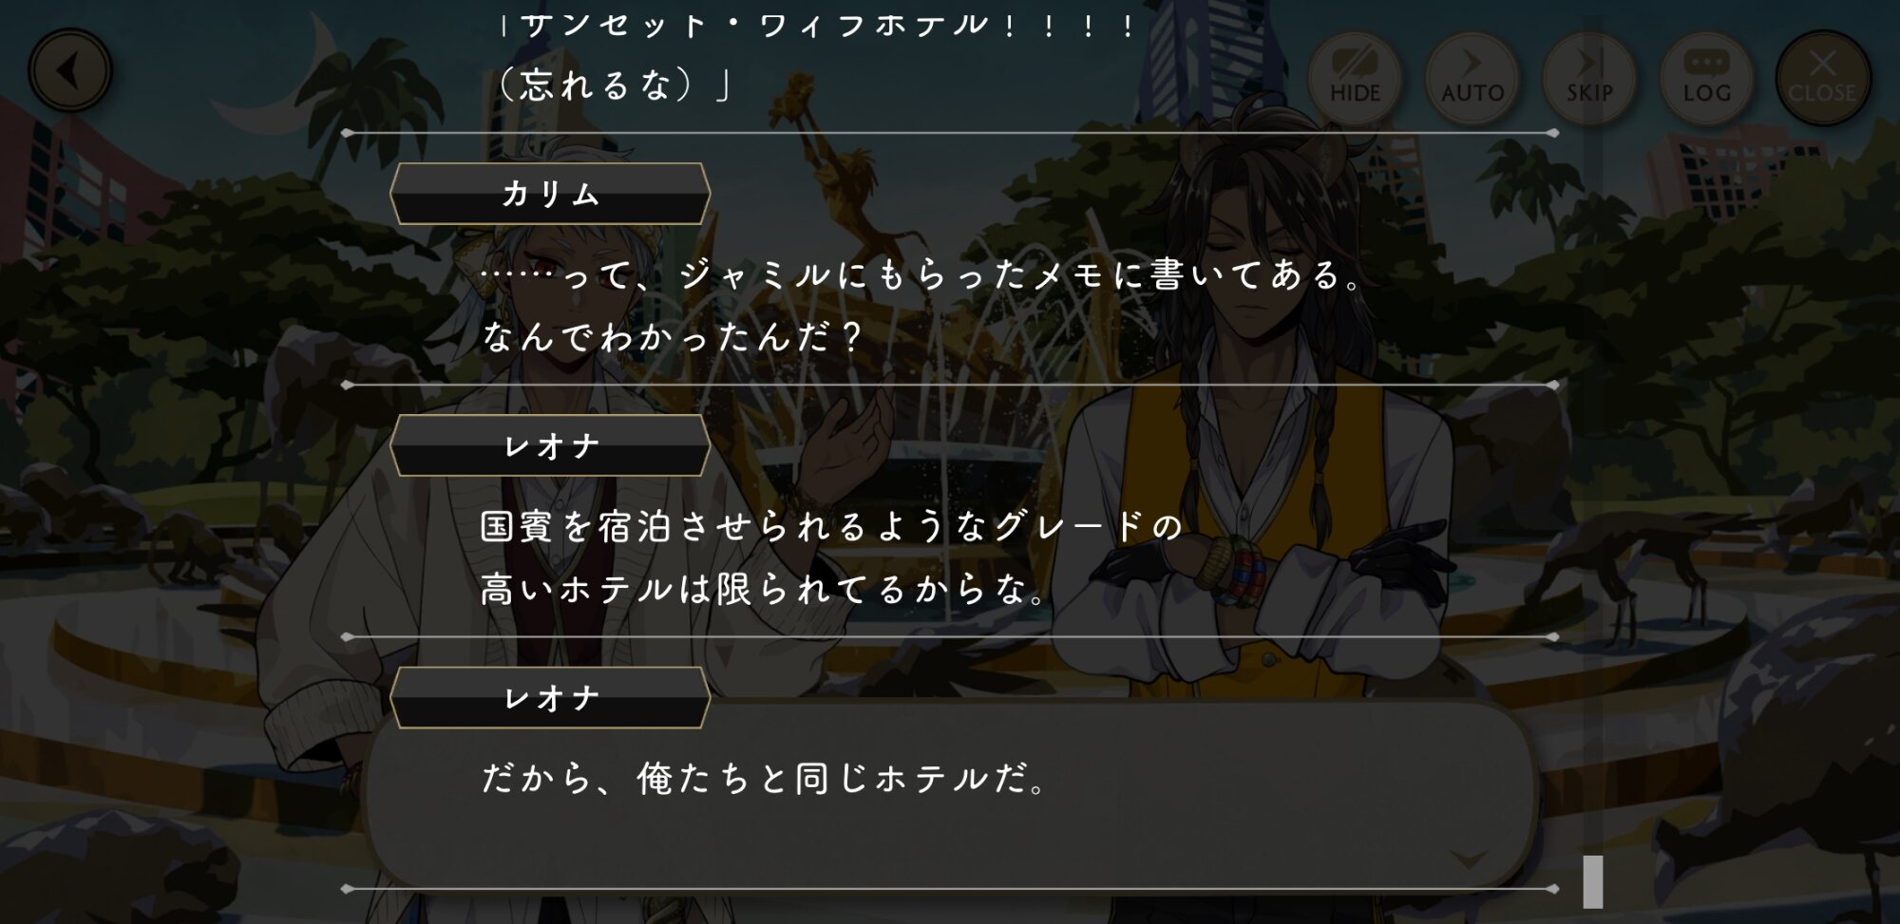Toggle AUTO play mode
Viewport: 1900px width, 924px height.
pyautogui.click(x=1472, y=78)
